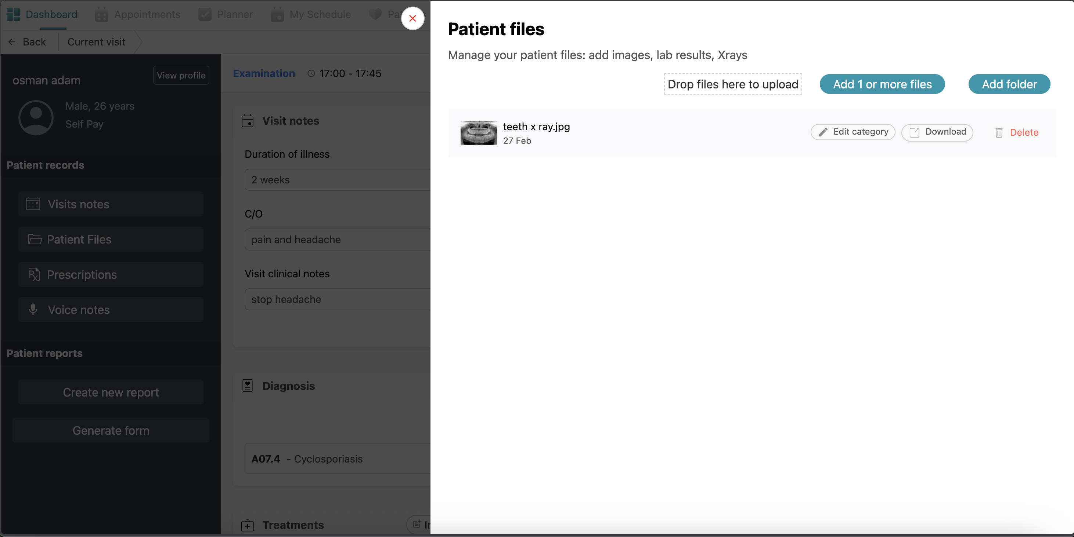
Task: Click the Prescriptions Rx icon
Action: 34,274
